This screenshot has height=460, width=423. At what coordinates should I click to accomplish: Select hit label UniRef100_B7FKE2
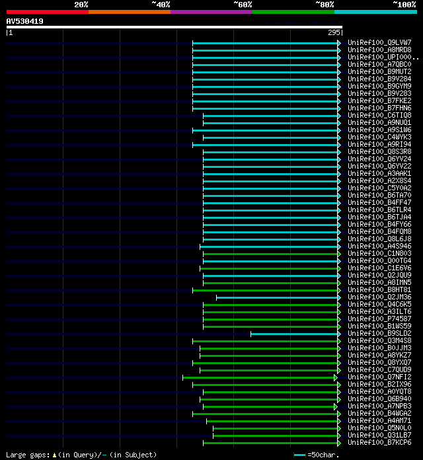click(379, 100)
